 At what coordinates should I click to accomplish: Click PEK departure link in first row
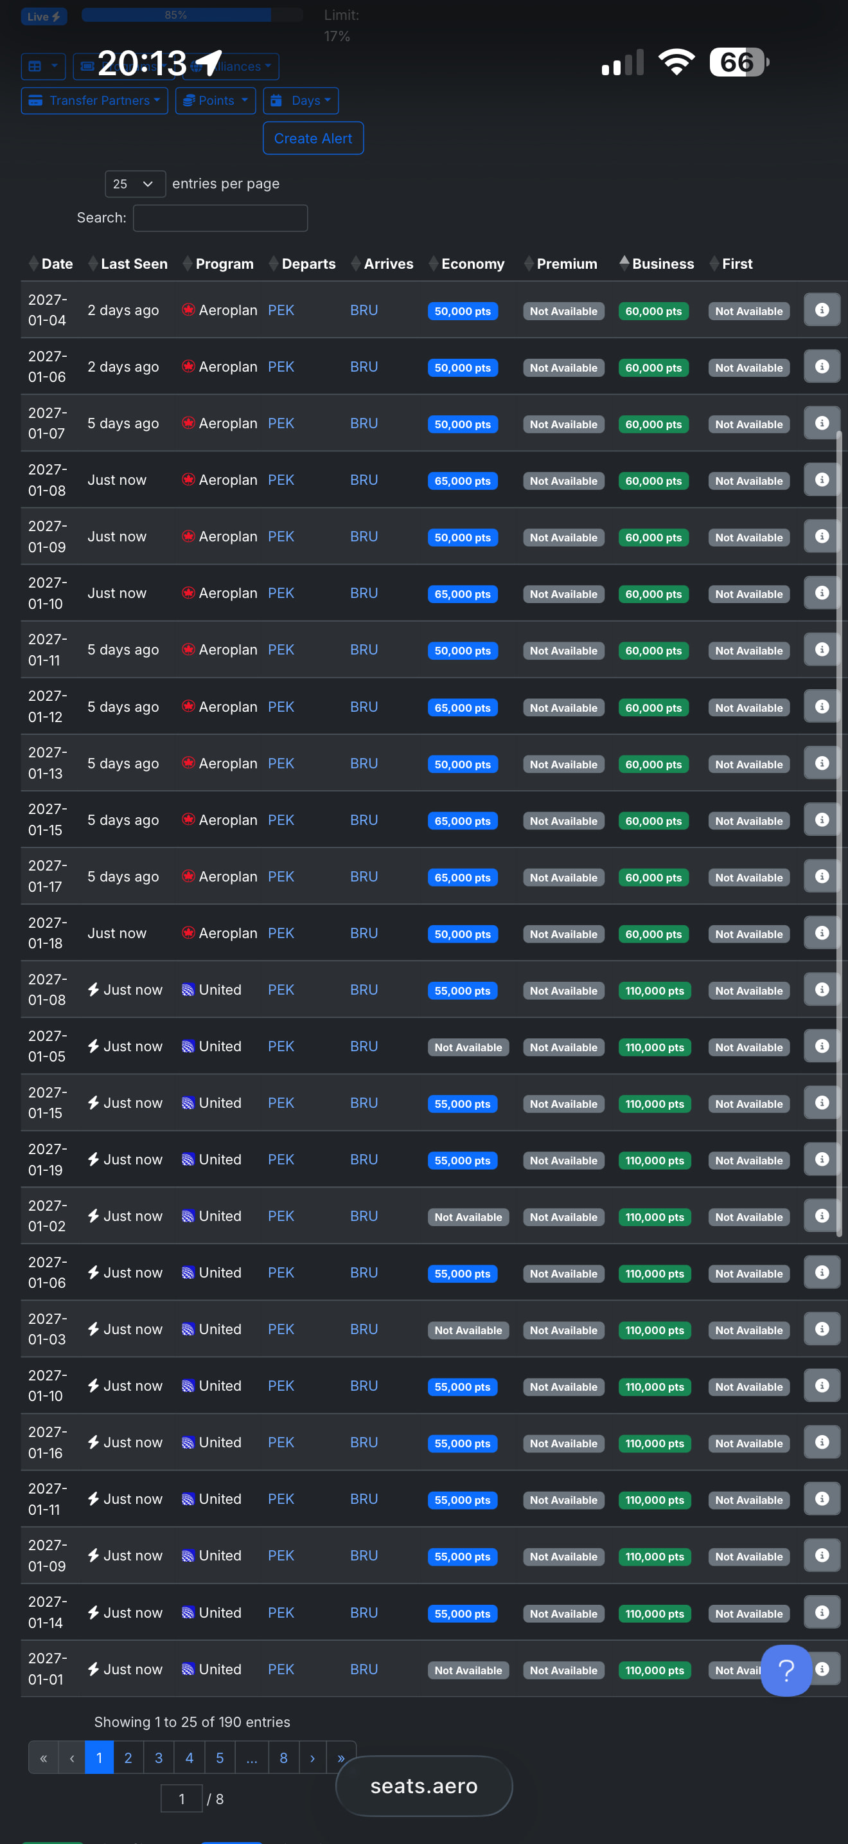coord(281,310)
